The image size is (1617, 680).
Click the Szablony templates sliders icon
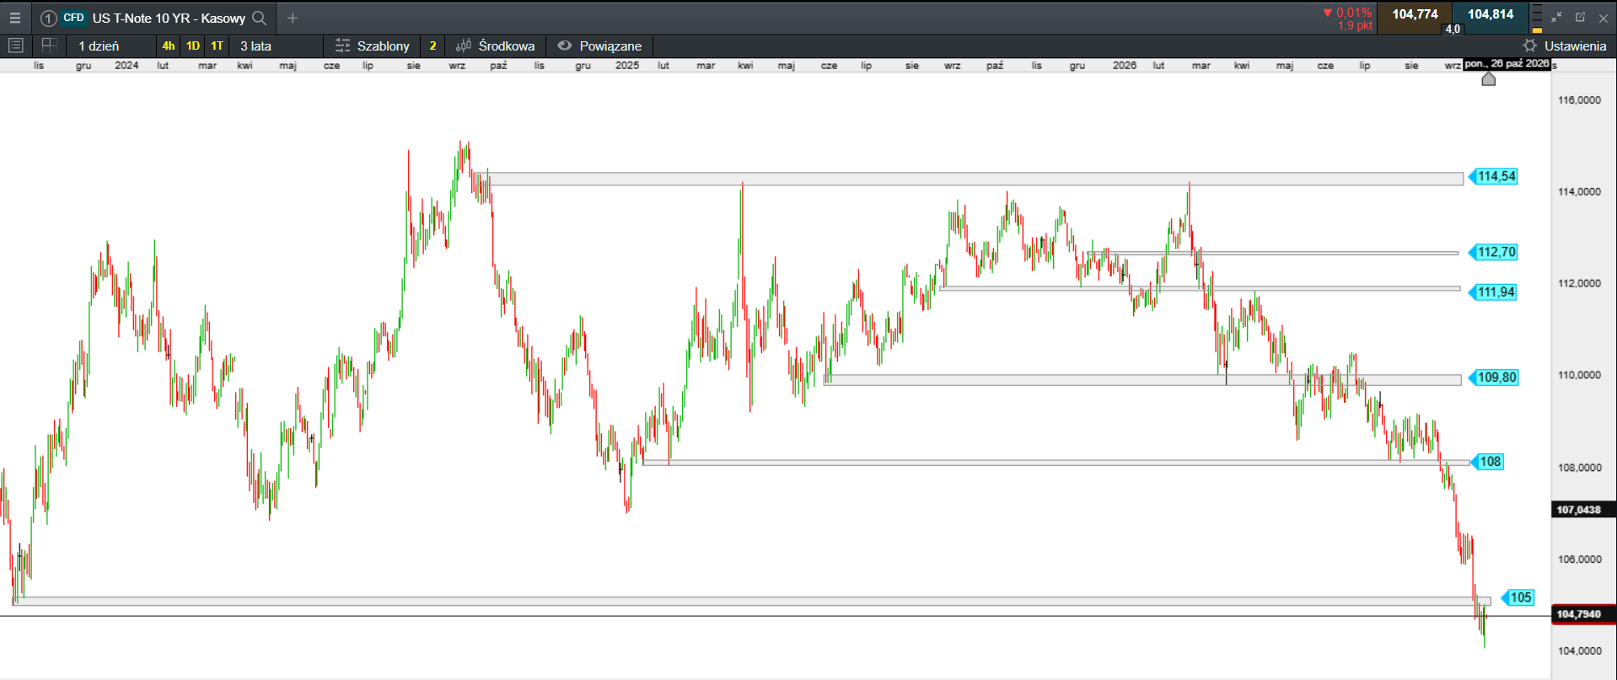click(342, 46)
